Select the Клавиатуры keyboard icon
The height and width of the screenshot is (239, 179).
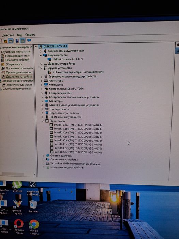[x=46, y=81]
